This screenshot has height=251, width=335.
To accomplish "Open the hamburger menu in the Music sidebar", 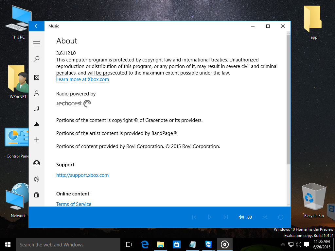I will click(37, 43).
